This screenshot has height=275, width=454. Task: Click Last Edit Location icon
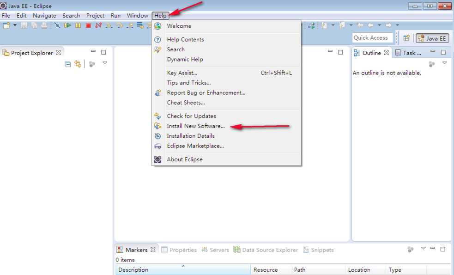(x=360, y=25)
